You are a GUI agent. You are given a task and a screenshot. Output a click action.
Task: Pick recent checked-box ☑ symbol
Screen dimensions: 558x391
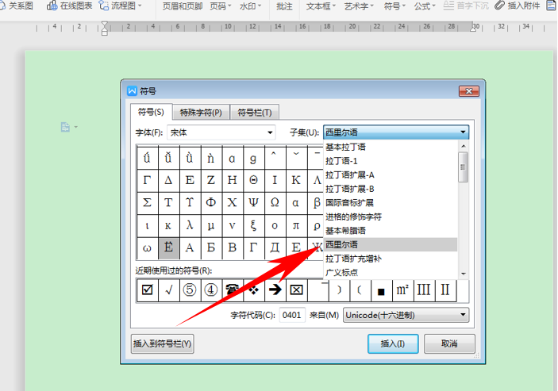click(x=147, y=290)
